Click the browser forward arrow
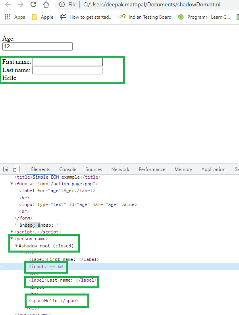This screenshot has height=315, width=239. point(21,4)
